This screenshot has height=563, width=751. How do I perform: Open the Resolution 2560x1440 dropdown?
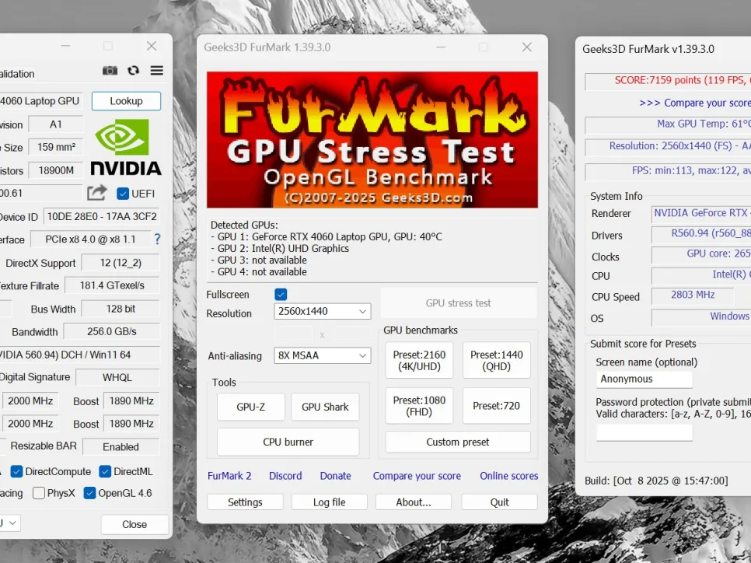tap(323, 311)
